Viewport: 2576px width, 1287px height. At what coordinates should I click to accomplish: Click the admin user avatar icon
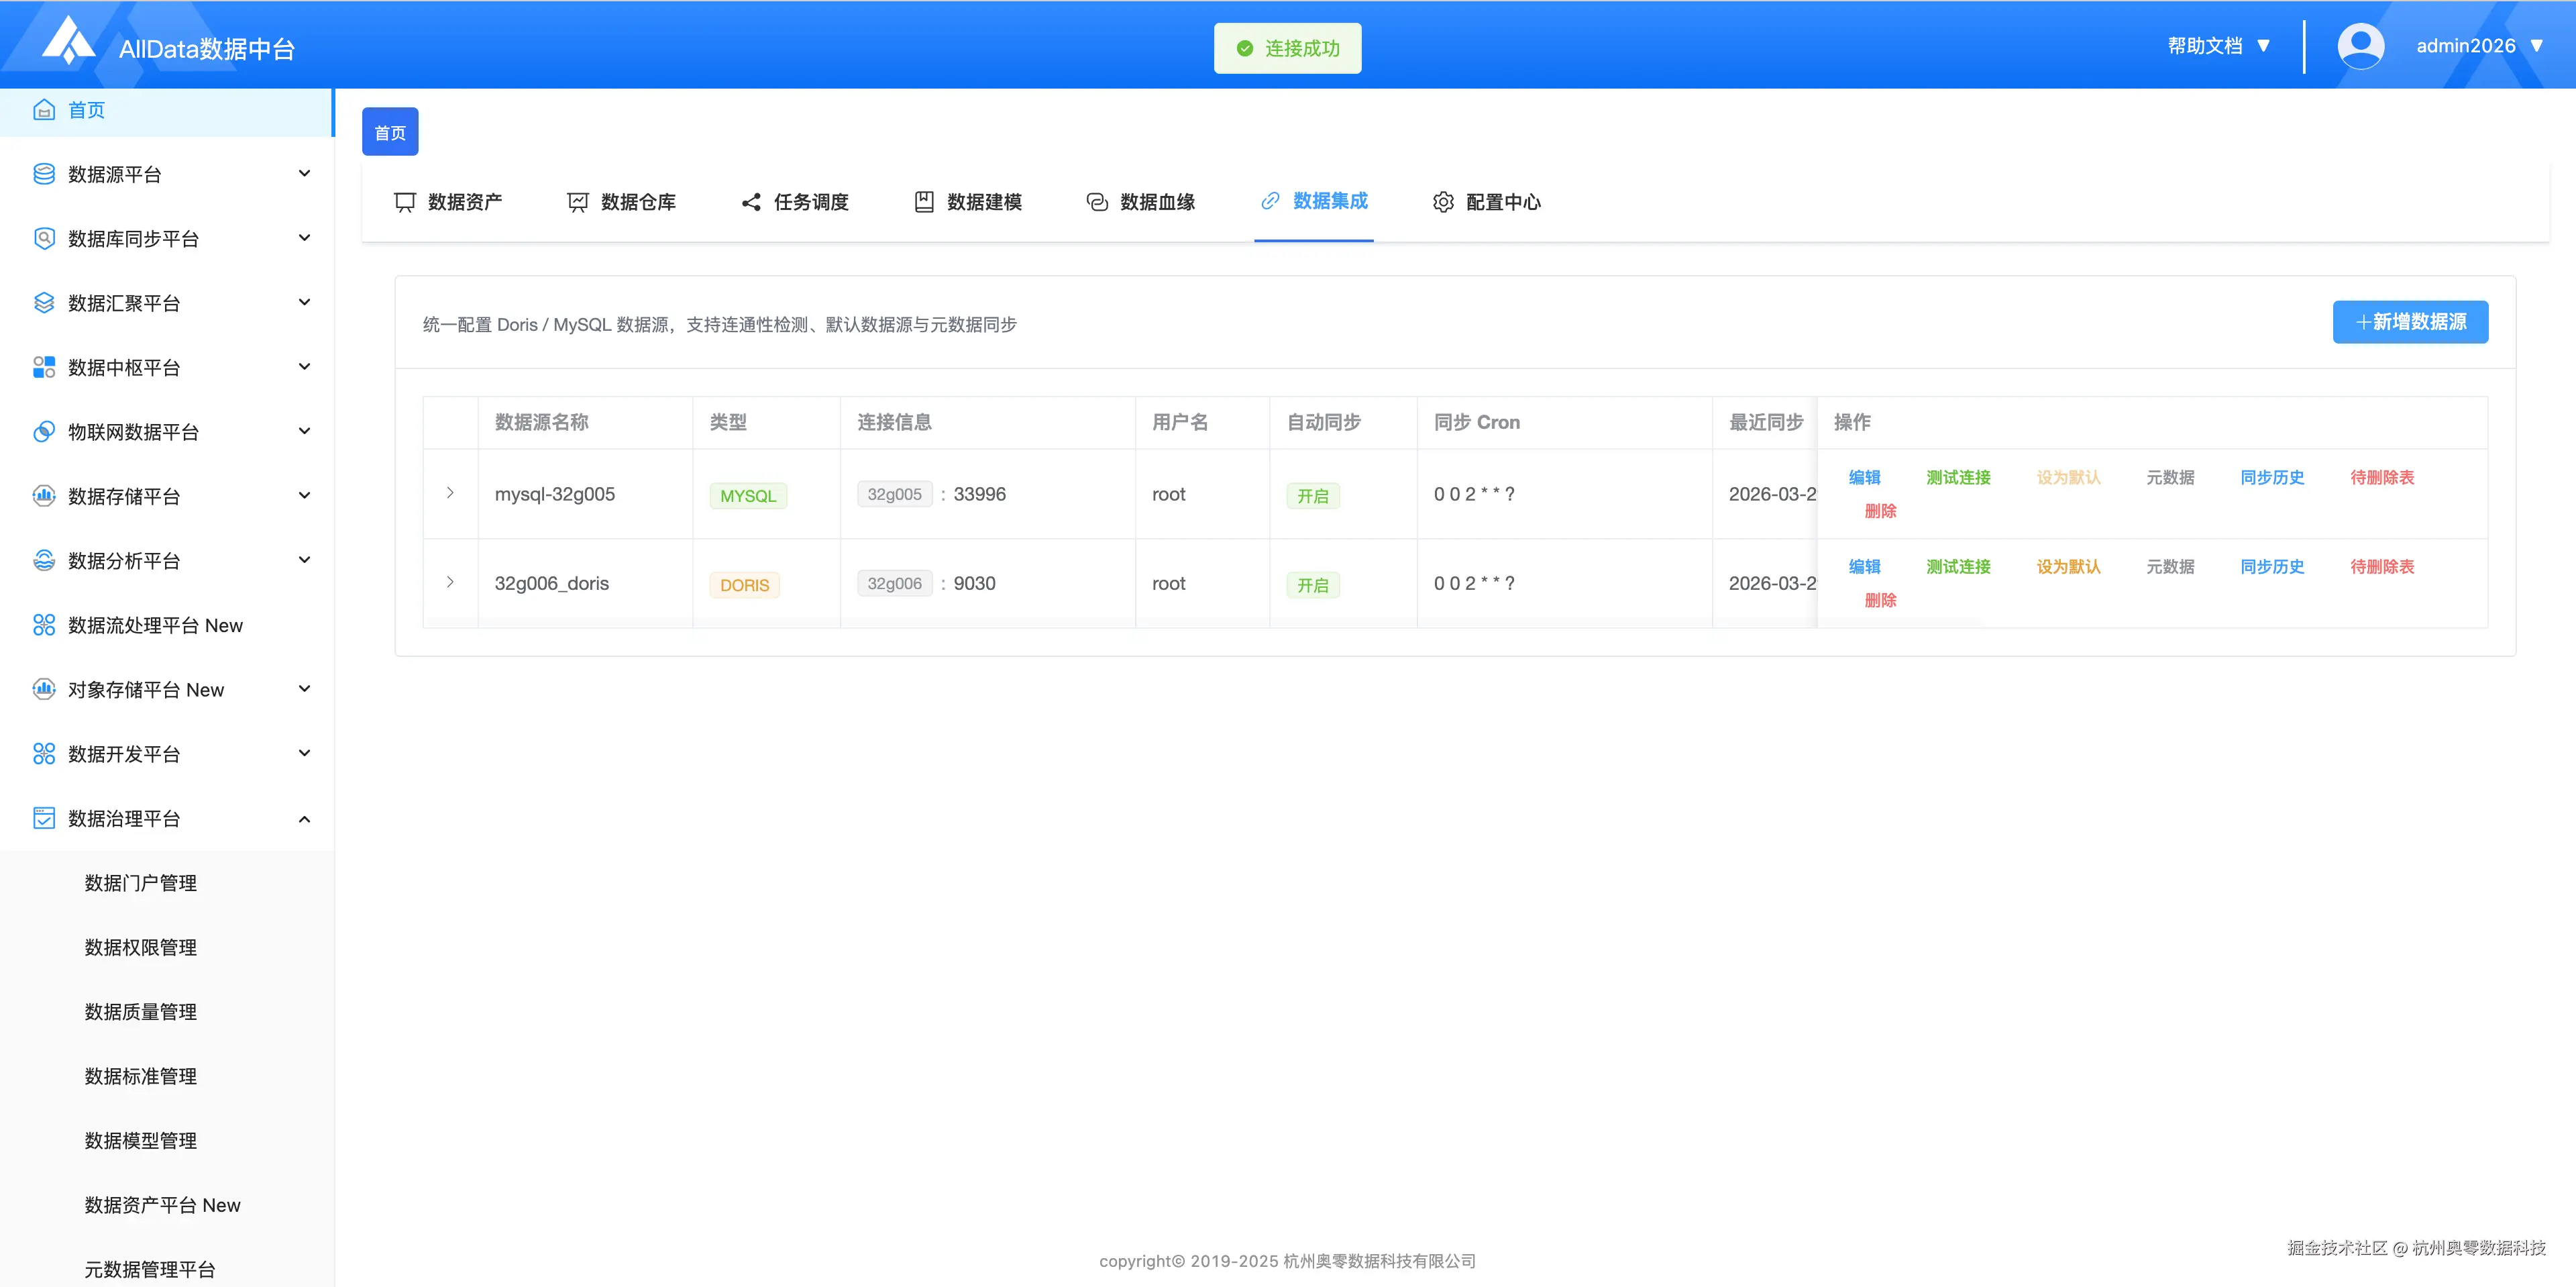coord(2360,46)
